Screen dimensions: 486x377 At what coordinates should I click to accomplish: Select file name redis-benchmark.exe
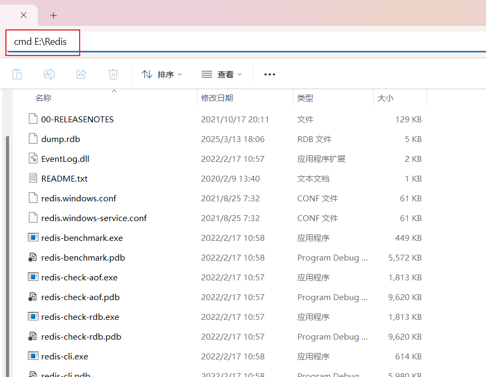point(82,238)
